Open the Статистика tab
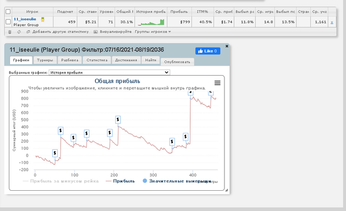The width and height of the screenshot is (346, 211). (x=97, y=60)
